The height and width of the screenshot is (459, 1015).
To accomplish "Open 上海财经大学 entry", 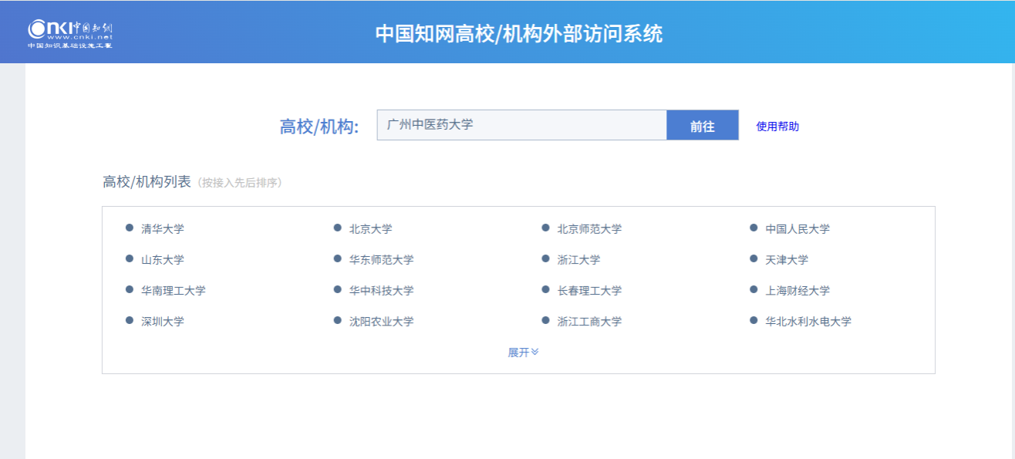I will pos(797,291).
